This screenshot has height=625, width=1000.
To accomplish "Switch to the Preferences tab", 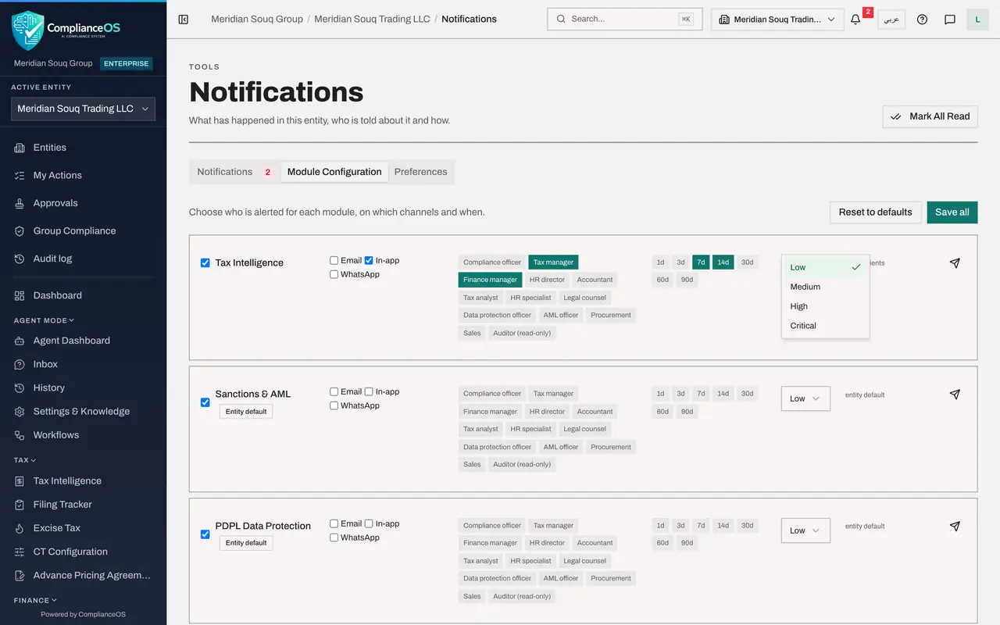I will (420, 172).
